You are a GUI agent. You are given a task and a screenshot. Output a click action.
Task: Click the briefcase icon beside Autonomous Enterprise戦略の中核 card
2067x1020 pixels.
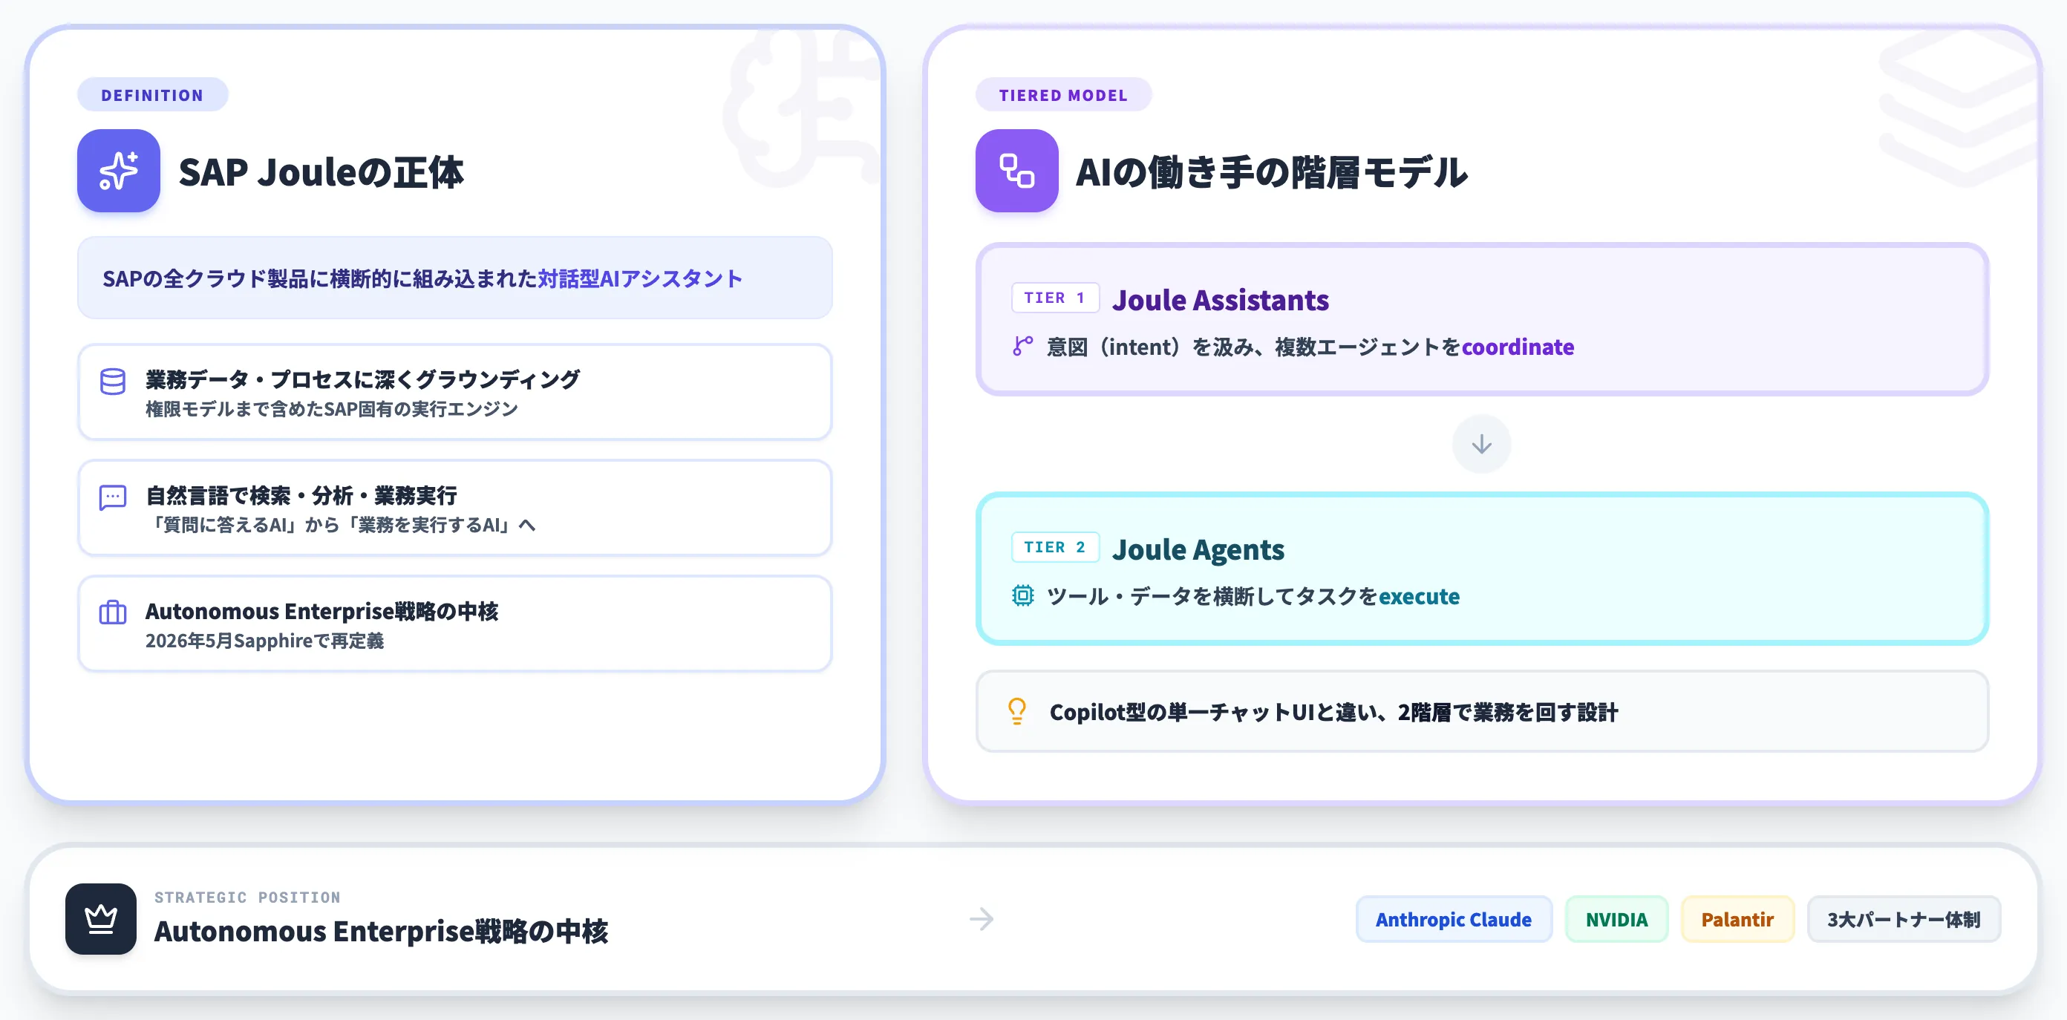pyautogui.click(x=112, y=613)
